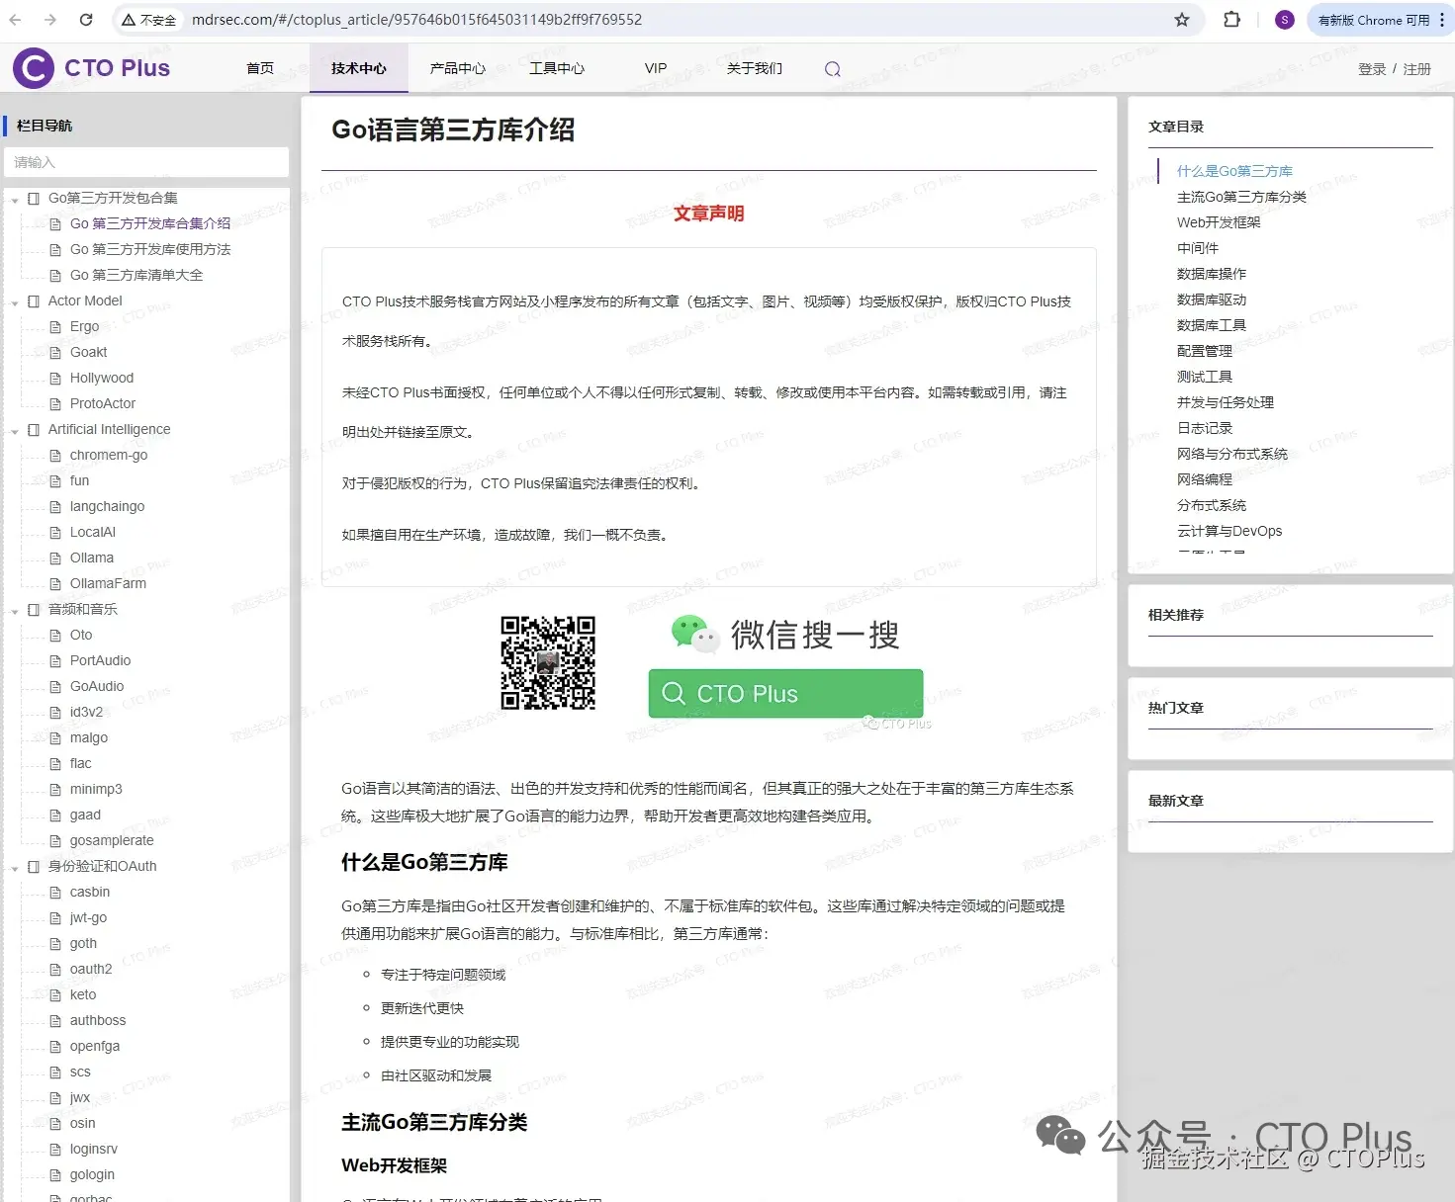Click the profile avatar in browser toolbar
Image resolution: width=1455 pixels, height=1202 pixels.
(x=1283, y=19)
